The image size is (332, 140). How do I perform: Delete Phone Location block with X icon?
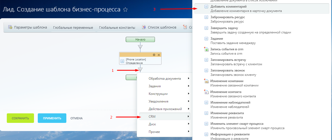[159, 55]
